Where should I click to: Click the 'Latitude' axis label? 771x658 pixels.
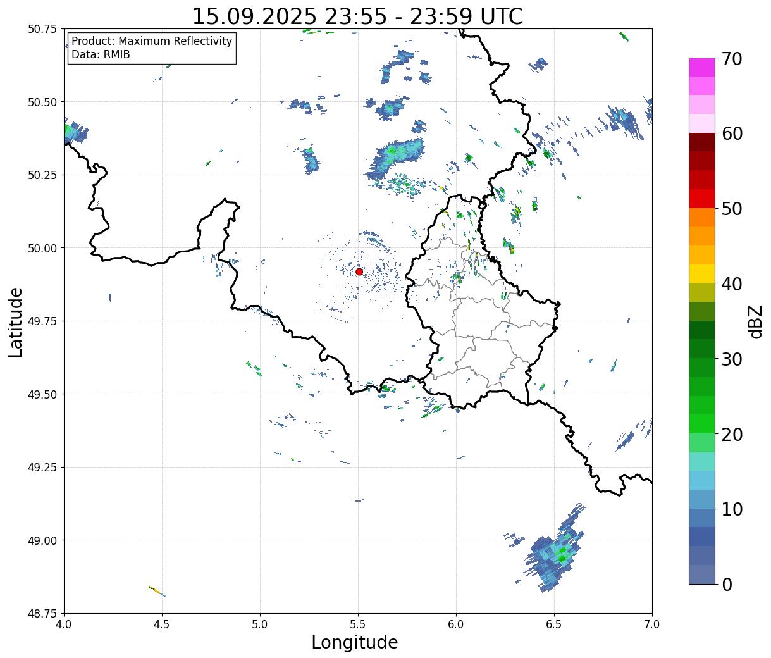16,322
